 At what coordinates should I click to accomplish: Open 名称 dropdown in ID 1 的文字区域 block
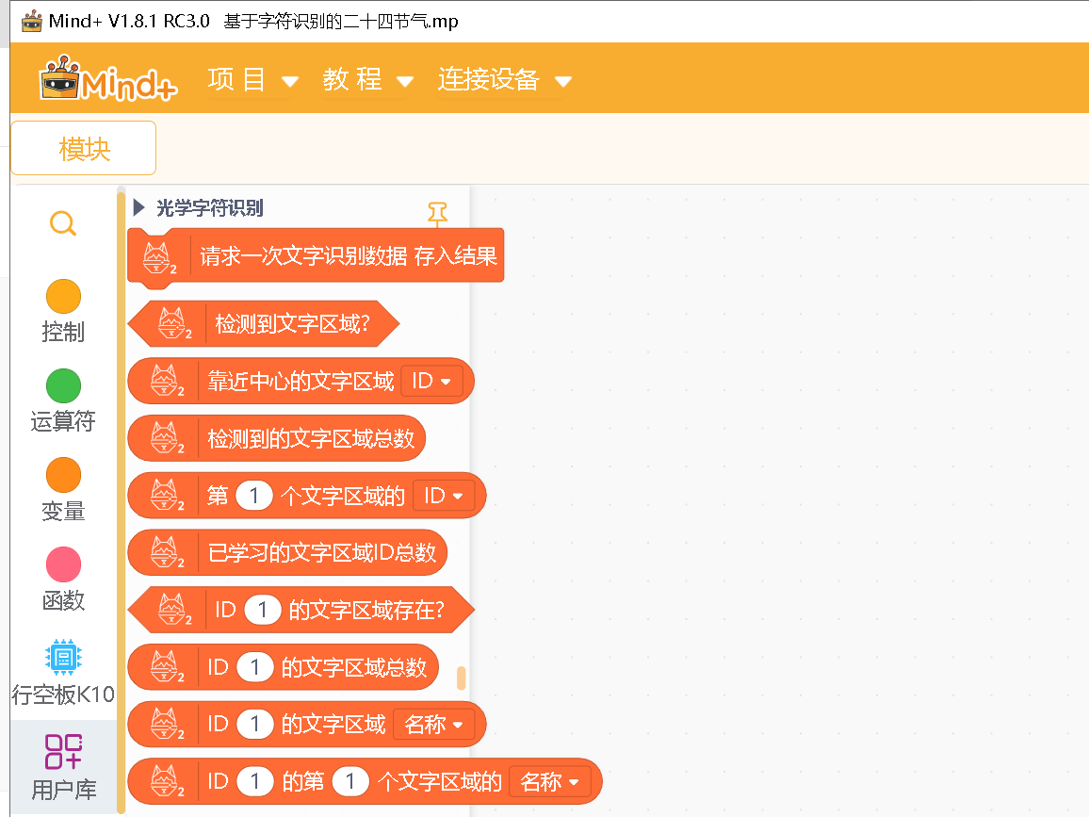coord(434,725)
